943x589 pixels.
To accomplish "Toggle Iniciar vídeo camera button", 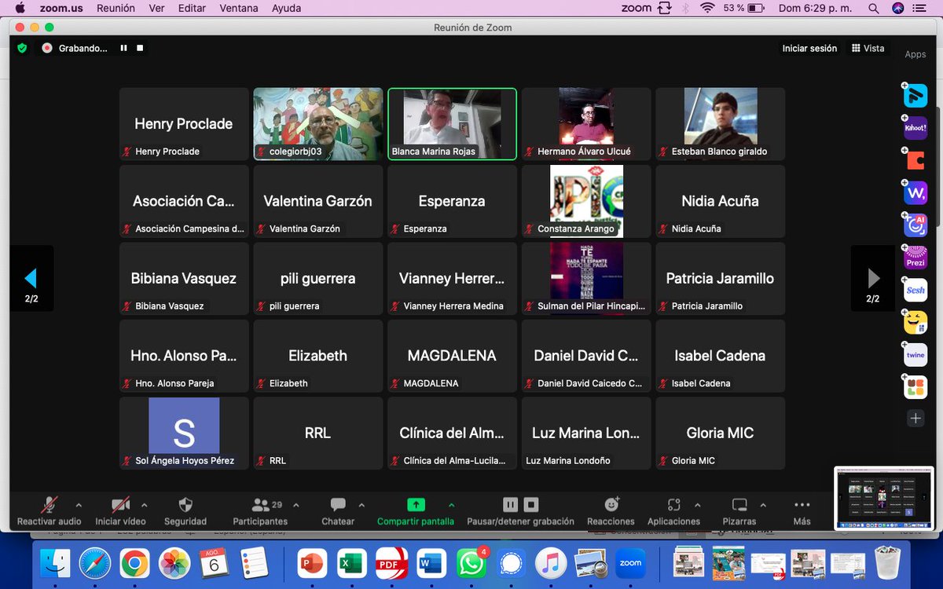I will [x=120, y=511].
